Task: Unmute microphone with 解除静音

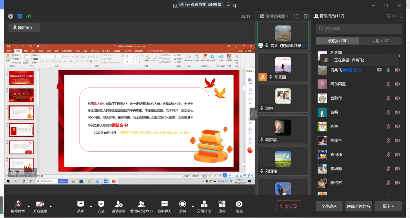Action: pyautogui.click(x=18, y=206)
